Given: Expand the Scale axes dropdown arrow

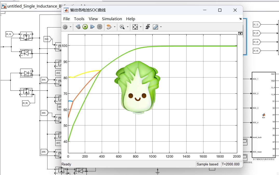Looking at the screenshot, I should pyautogui.click(x=141, y=27).
